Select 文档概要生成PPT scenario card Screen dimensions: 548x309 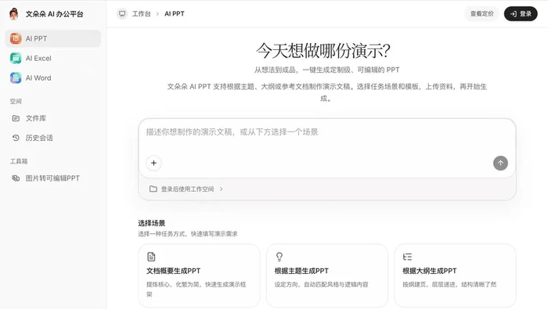pyautogui.click(x=199, y=275)
